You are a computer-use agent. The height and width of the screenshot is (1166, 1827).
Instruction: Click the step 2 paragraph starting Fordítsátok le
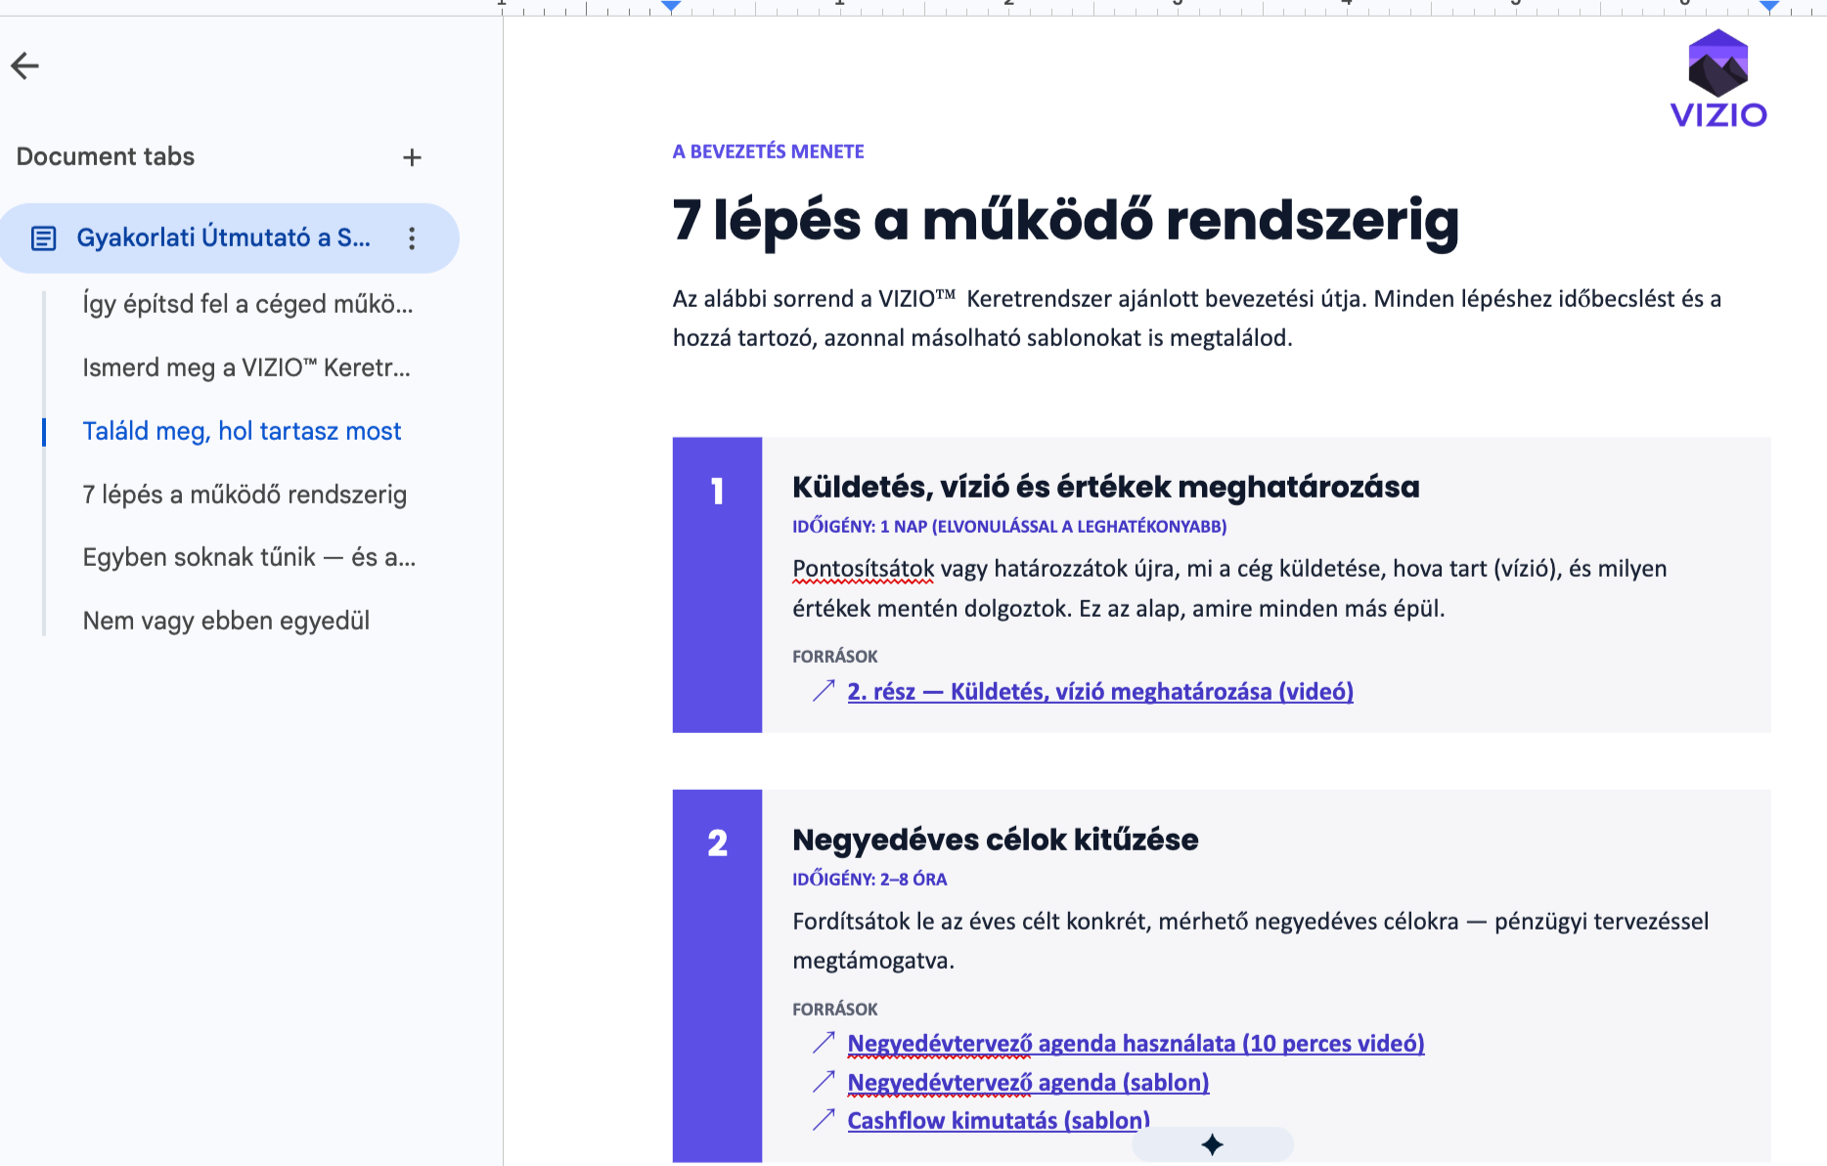point(1251,941)
